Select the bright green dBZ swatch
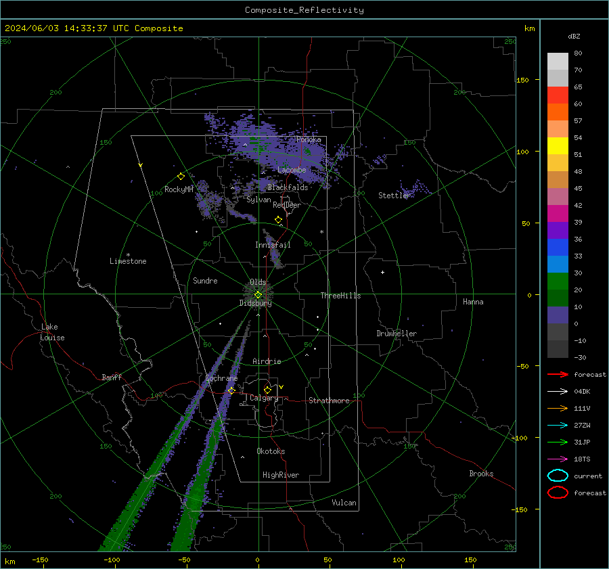This screenshot has width=609, height=569. click(x=558, y=281)
